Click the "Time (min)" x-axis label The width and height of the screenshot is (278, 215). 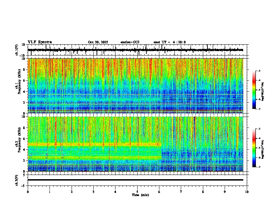coord(140,195)
